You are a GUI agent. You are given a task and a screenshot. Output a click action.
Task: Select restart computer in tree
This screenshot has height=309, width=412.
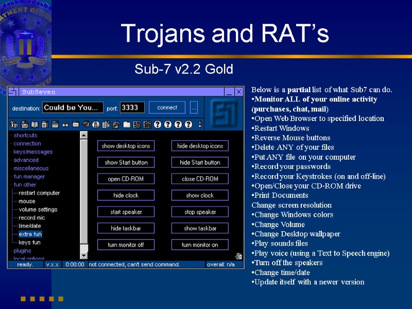[39, 193]
